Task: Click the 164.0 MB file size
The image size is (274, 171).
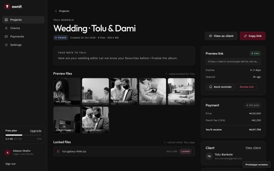Action: tap(172, 152)
